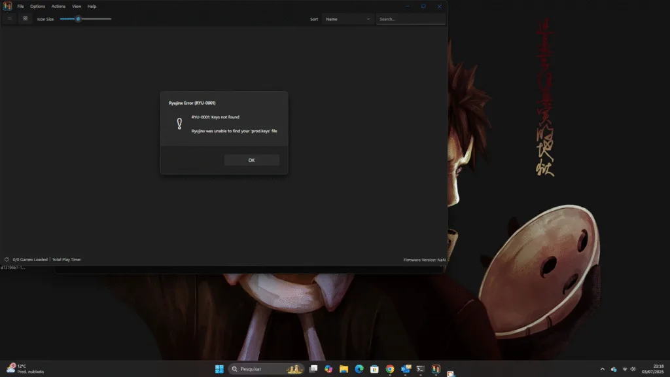Viewport: 670px width, 377px height.
Task: Switch to Google Chrome in the taskbar
Action: coord(390,369)
